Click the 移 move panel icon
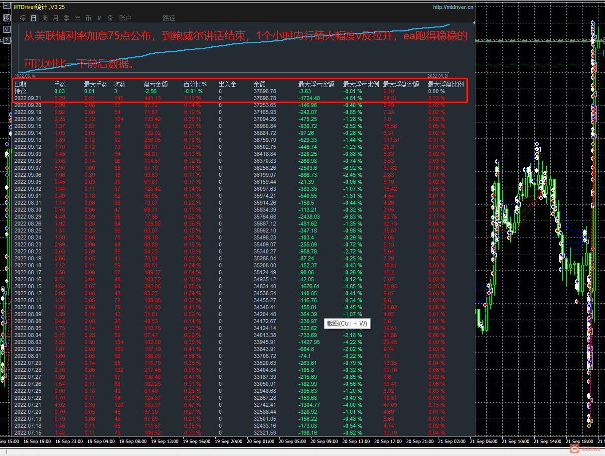Screen dimensions: 605x456 click(x=6, y=18)
